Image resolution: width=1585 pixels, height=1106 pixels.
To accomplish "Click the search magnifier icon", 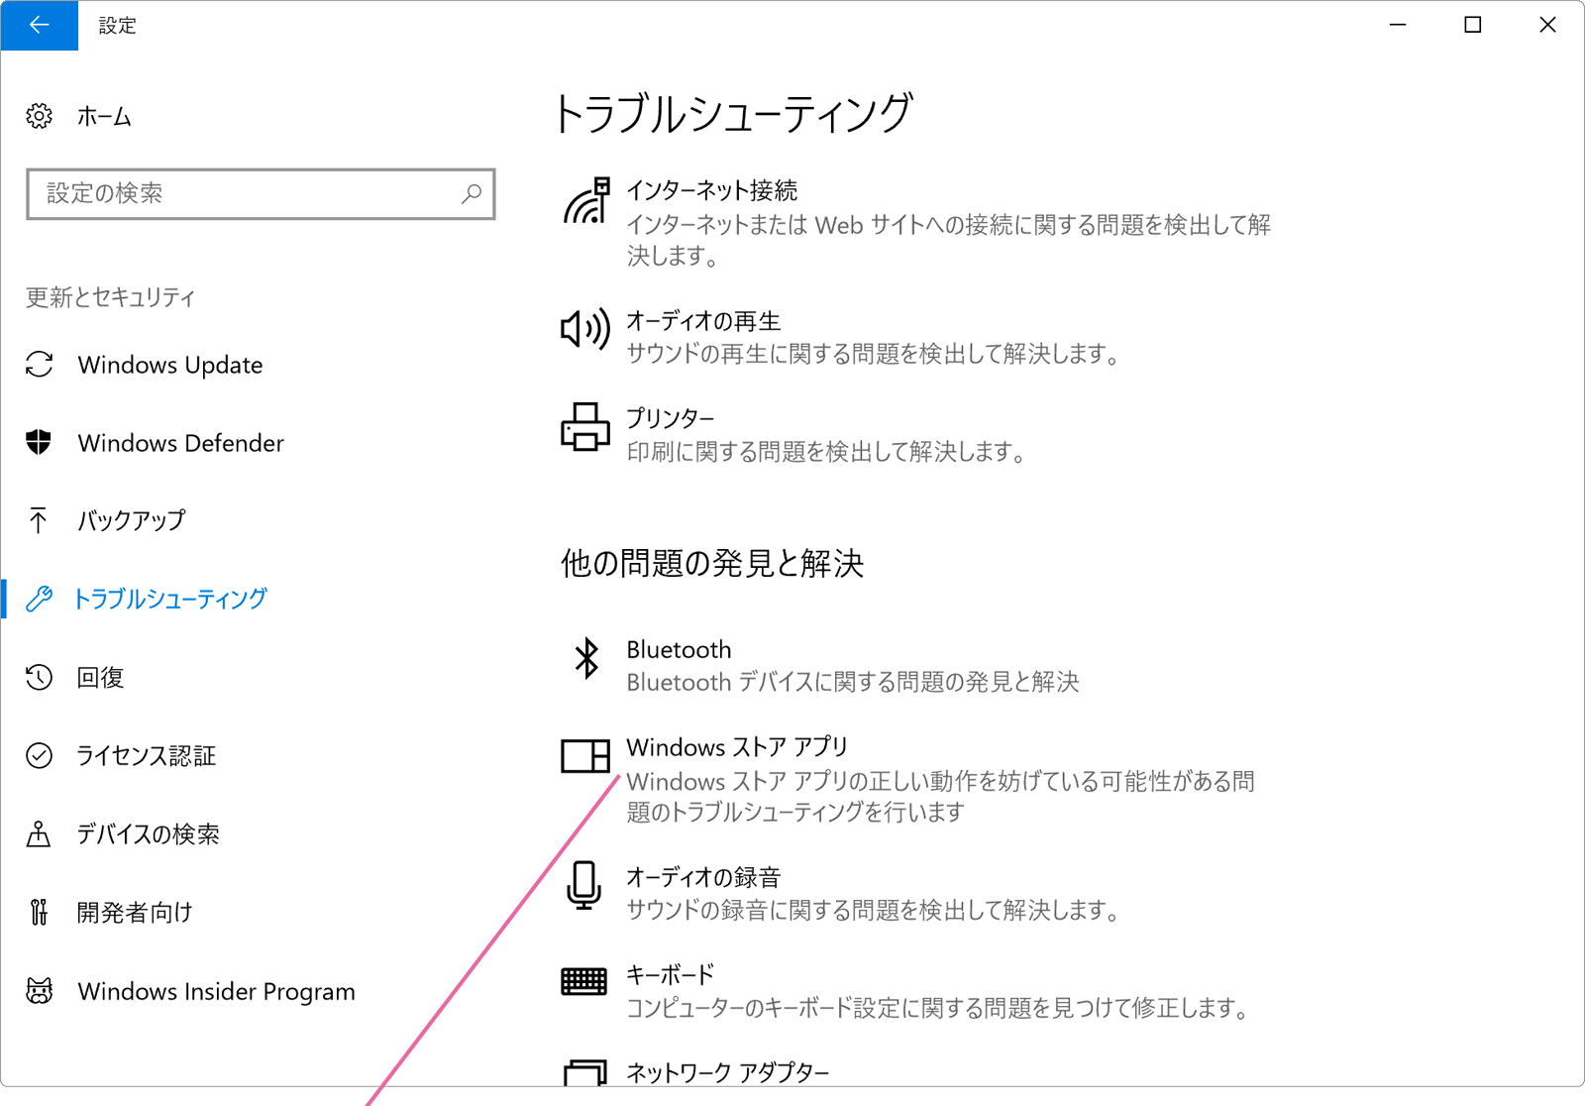I will (472, 193).
